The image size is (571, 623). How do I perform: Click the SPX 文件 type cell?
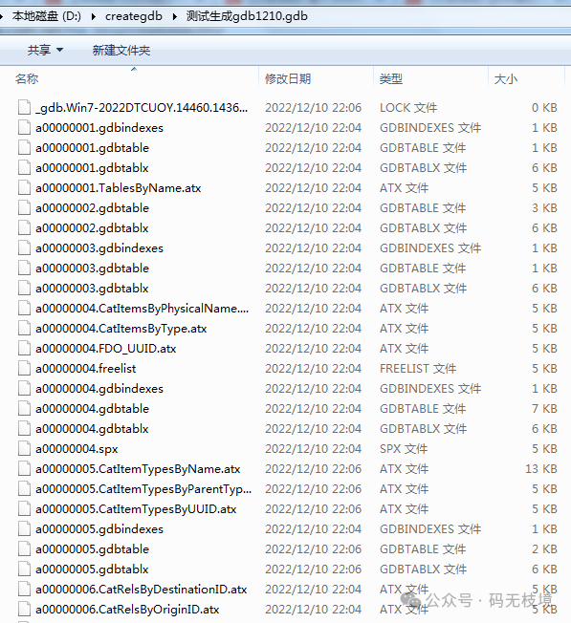pyautogui.click(x=404, y=448)
